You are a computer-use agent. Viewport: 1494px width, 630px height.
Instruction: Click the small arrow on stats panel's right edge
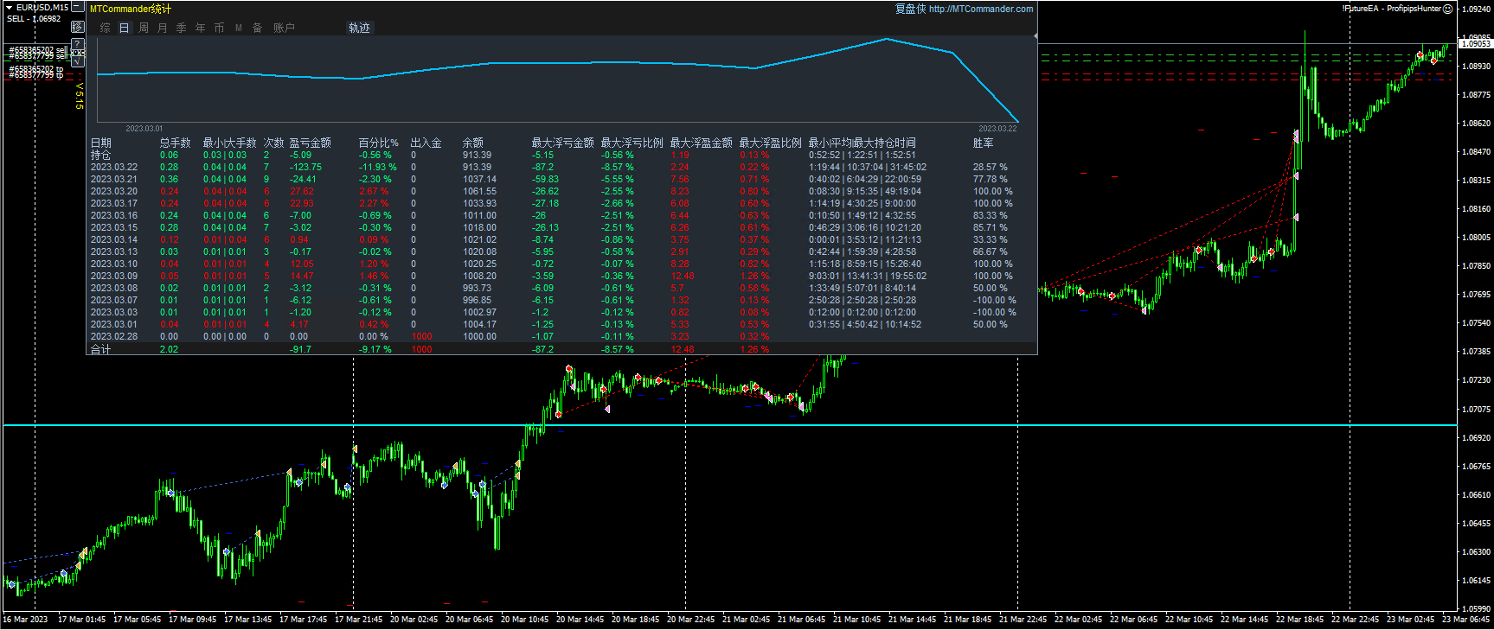(x=1035, y=37)
